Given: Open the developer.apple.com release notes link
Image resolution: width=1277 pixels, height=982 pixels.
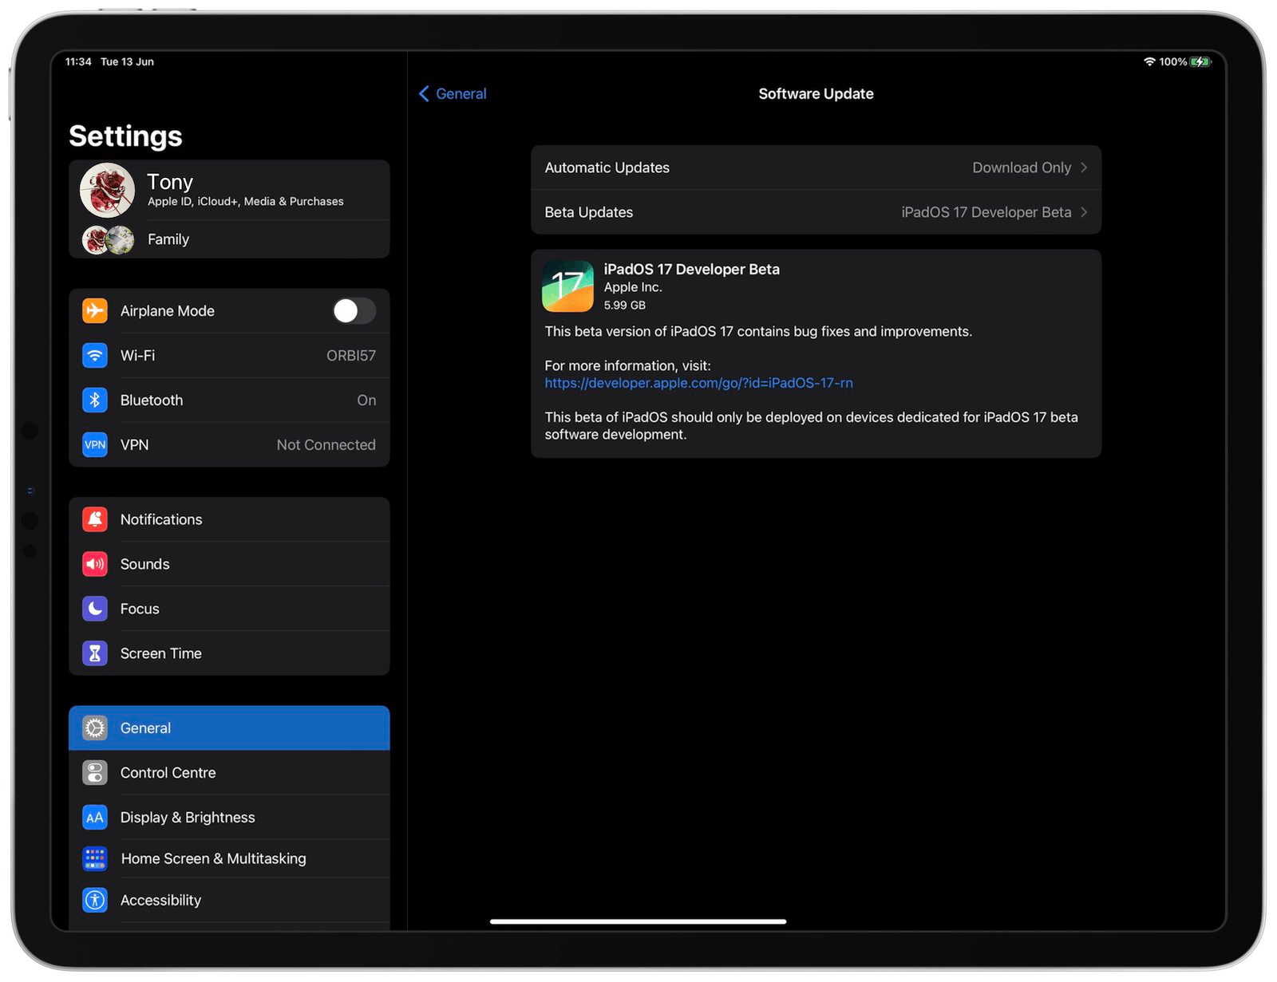Looking at the screenshot, I should click(x=698, y=383).
